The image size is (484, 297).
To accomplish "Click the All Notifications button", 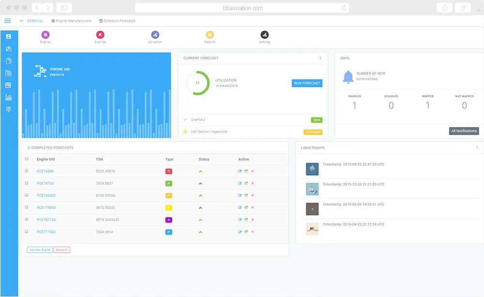I will coord(464,131).
